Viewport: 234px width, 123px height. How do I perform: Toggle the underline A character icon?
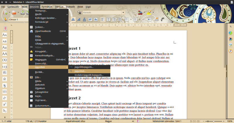[x=84, y=20]
